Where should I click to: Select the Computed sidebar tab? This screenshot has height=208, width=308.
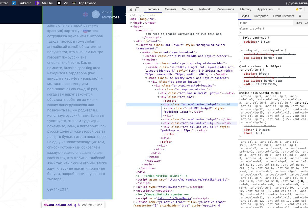(x=261, y=16)
